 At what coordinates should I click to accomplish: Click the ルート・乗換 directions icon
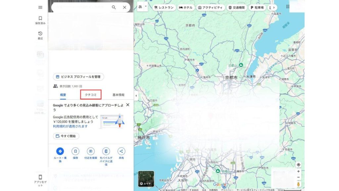[x=60, y=151]
